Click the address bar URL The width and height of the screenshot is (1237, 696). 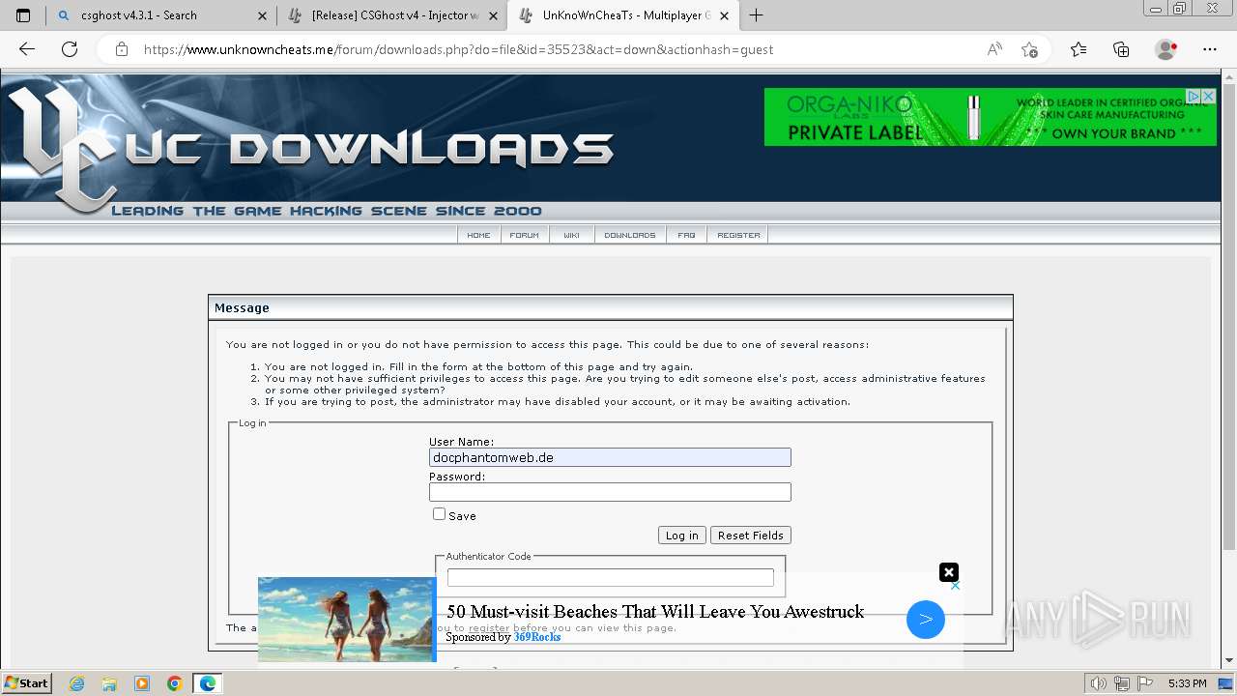point(458,49)
